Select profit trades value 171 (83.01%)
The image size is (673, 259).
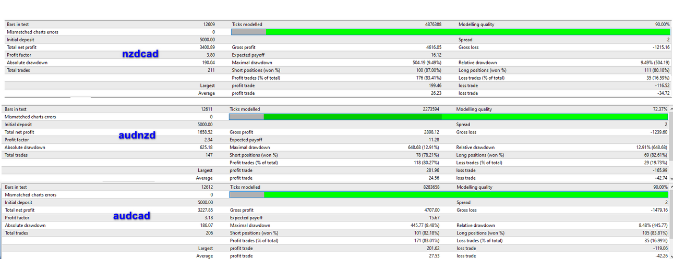426,241
